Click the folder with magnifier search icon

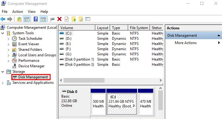81,19
